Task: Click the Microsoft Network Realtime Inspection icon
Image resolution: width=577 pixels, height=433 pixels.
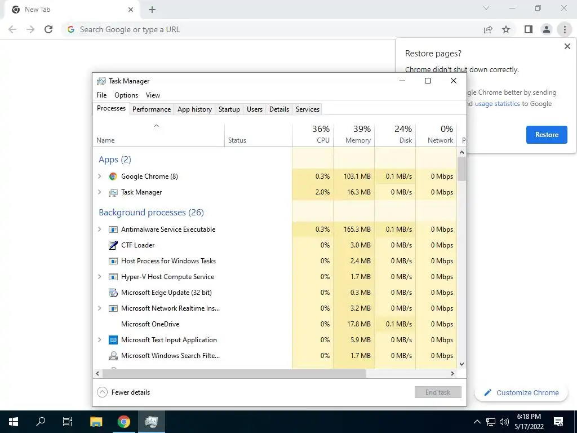Action: [113, 308]
